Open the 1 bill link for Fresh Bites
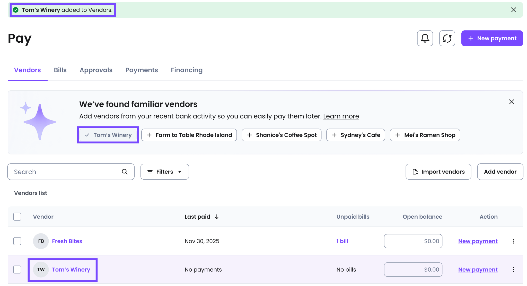Image resolution: width=527 pixels, height=286 pixels. click(x=342, y=241)
